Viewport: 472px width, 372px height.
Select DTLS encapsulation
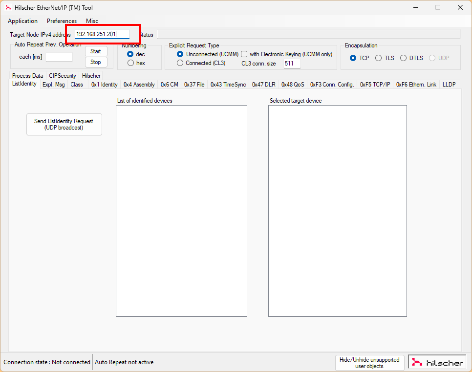pyautogui.click(x=411, y=58)
